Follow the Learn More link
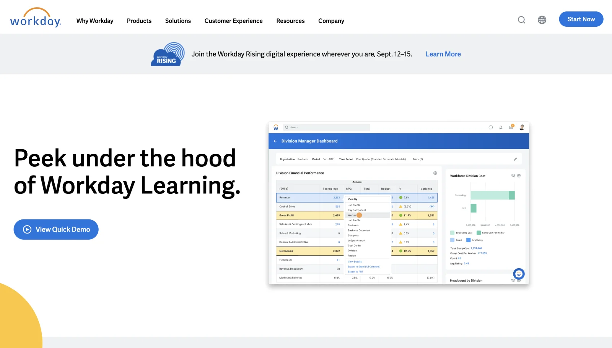 (x=443, y=54)
